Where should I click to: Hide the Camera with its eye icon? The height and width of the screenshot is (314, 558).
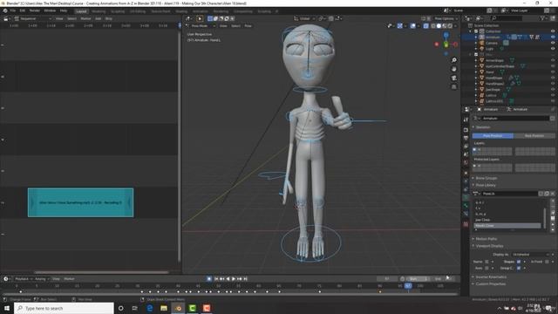click(553, 43)
